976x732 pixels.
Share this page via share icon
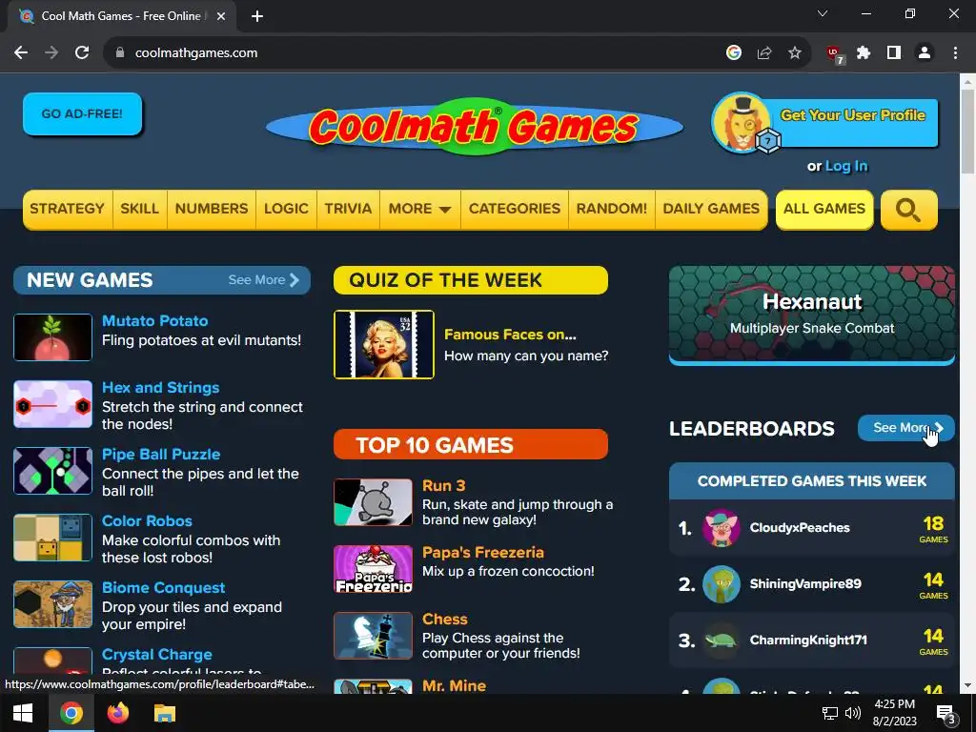(x=764, y=53)
